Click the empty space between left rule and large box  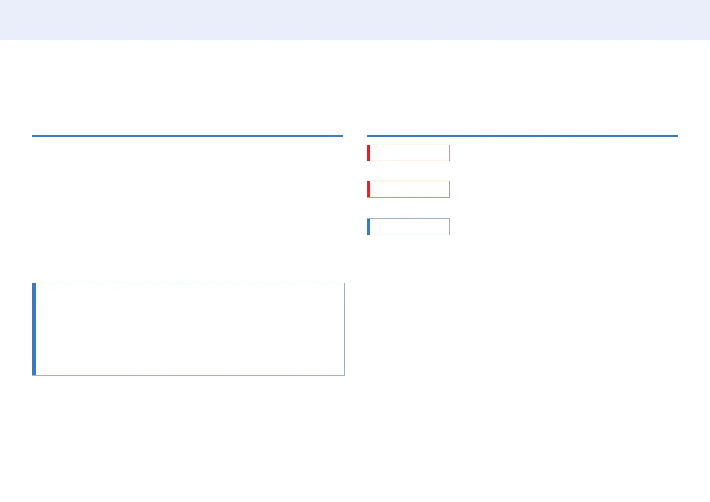(x=188, y=209)
